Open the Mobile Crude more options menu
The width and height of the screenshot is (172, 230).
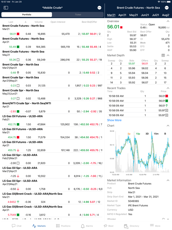99,7
